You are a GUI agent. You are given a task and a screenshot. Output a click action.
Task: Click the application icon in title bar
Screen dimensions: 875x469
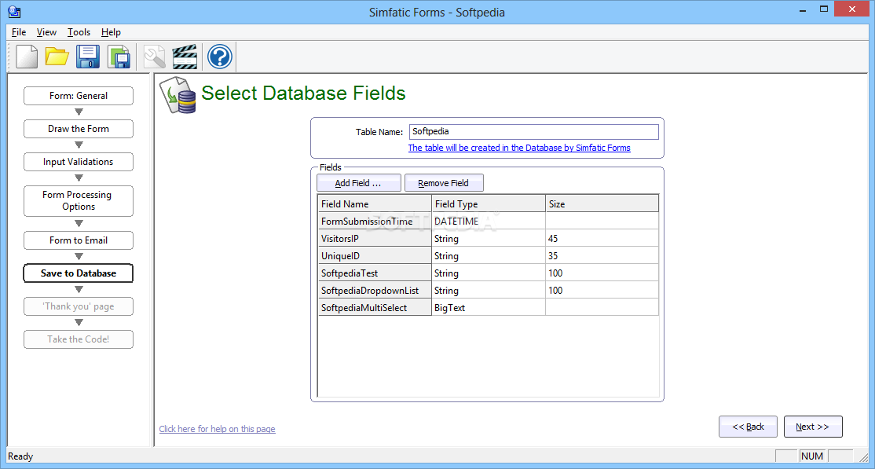(x=14, y=11)
